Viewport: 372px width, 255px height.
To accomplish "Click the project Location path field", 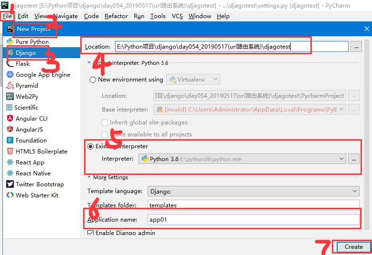I will point(232,47).
